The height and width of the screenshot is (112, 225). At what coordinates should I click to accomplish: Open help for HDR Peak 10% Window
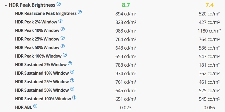click(x=63, y=30)
